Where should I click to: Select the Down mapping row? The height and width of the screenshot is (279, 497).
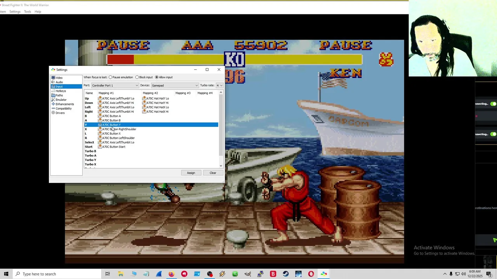[151, 103]
